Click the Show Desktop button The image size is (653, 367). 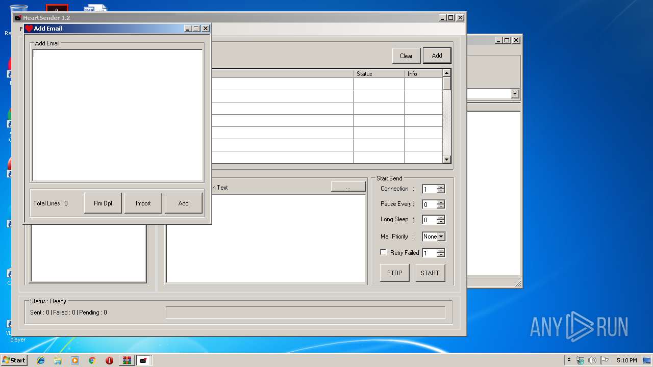pyautogui.click(x=647, y=360)
